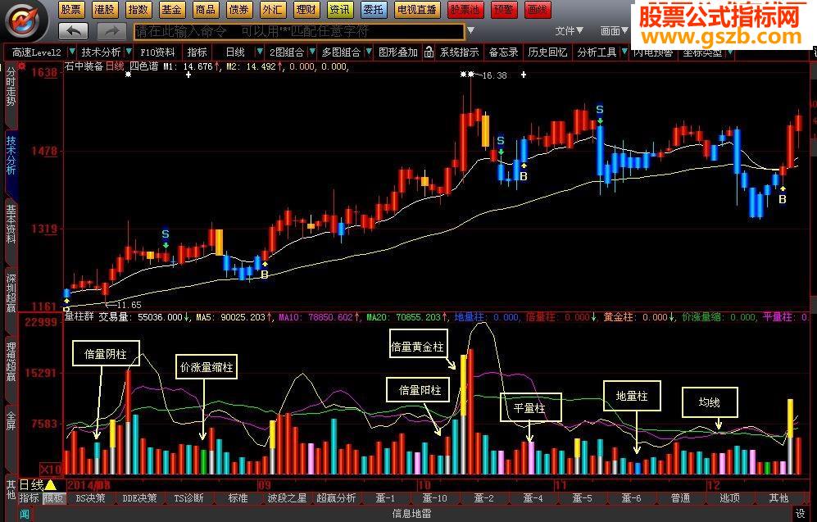The image size is (817, 522).
Task: Open the F10资料 button
Action: (157, 52)
